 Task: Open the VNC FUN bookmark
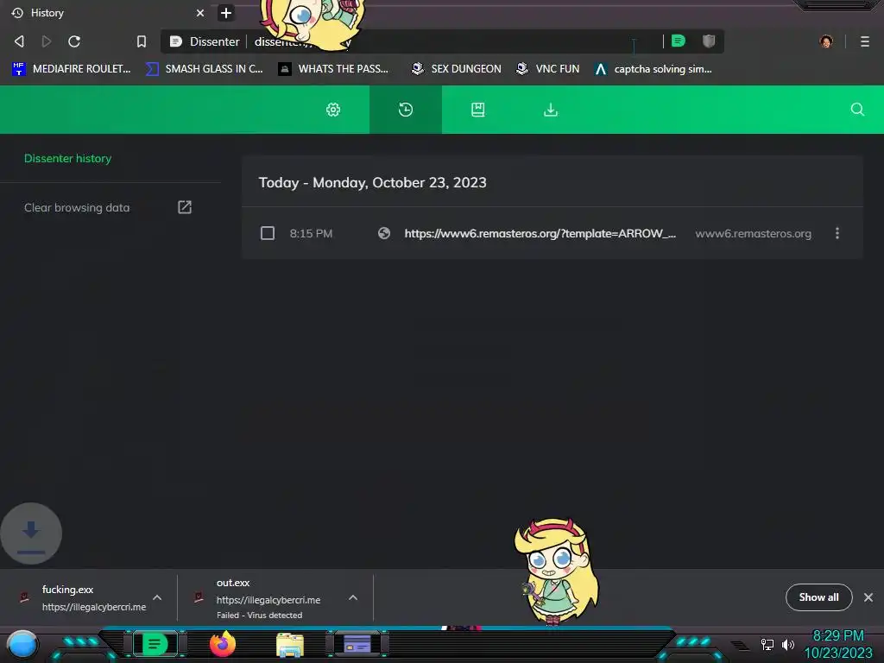tap(548, 69)
